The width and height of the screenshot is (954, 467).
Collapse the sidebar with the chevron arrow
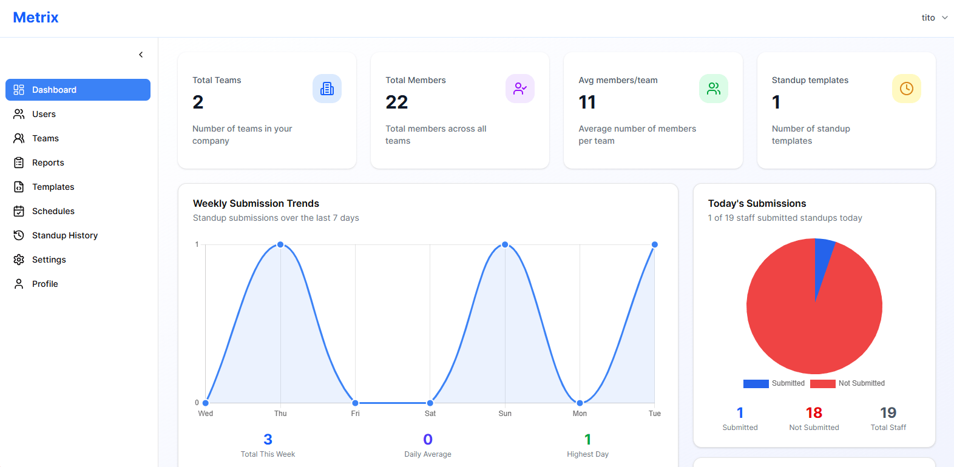141,55
